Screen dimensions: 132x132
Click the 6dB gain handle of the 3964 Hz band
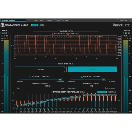(72, 98)
